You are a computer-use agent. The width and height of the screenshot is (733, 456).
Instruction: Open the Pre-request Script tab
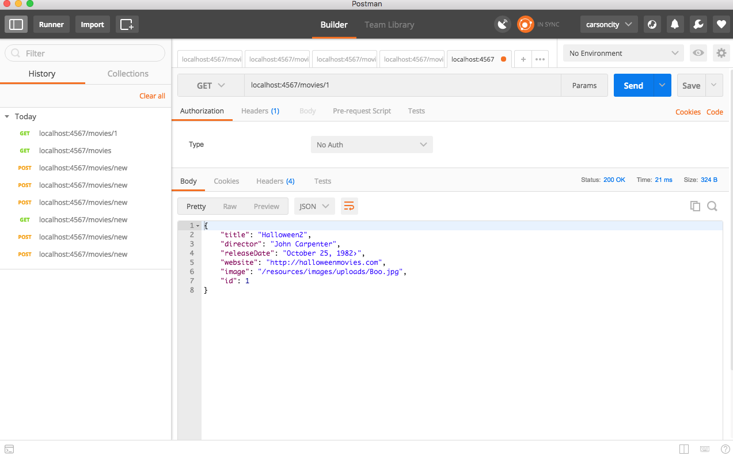[x=362, y=111]
